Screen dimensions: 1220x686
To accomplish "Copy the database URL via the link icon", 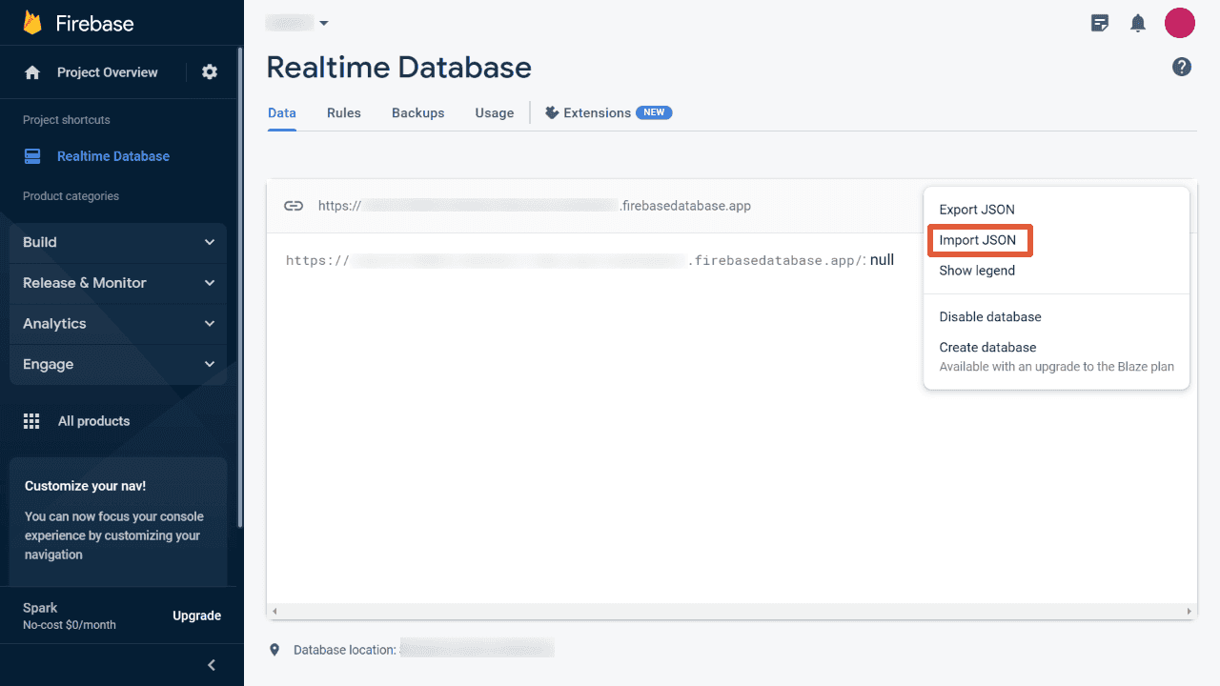I will pos(294,205).
